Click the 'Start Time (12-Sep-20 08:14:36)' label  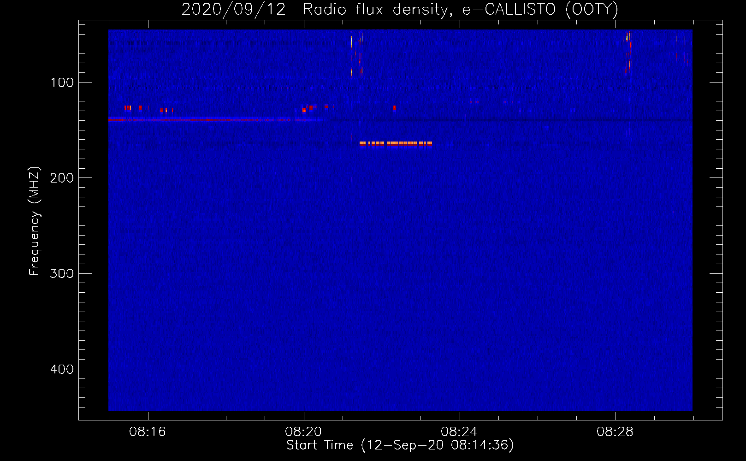[x=400, y=445]
